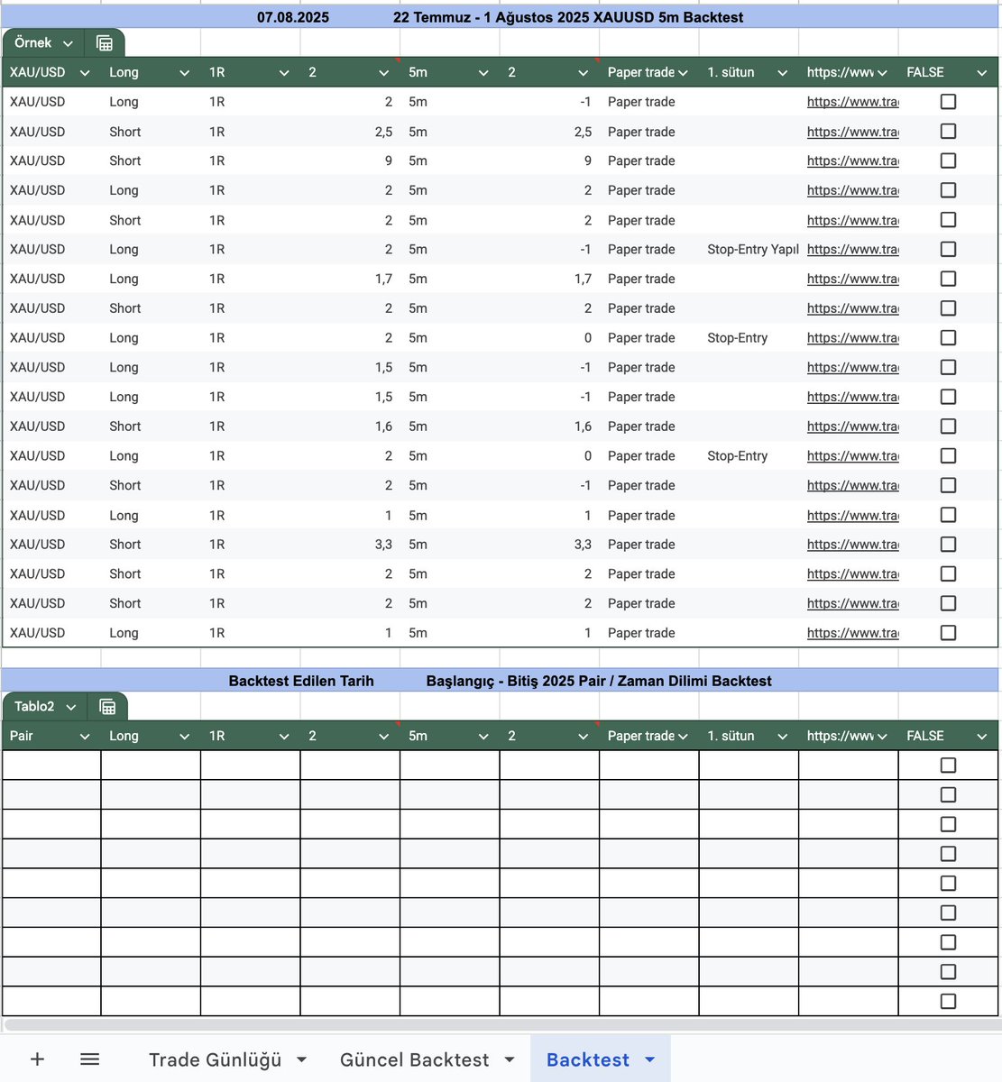Open link in the Short 1,6 row
This screenshot has height=1082, width=1002.
point(852,426)
